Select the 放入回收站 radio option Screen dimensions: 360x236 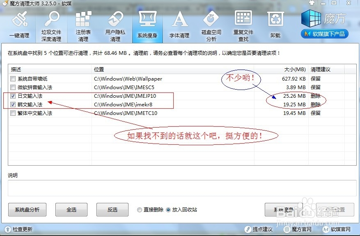[168, 210]
